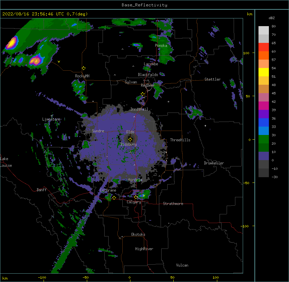Click the dBZ legend heading
The image size is (289, 282).
[x=272, y=18]
